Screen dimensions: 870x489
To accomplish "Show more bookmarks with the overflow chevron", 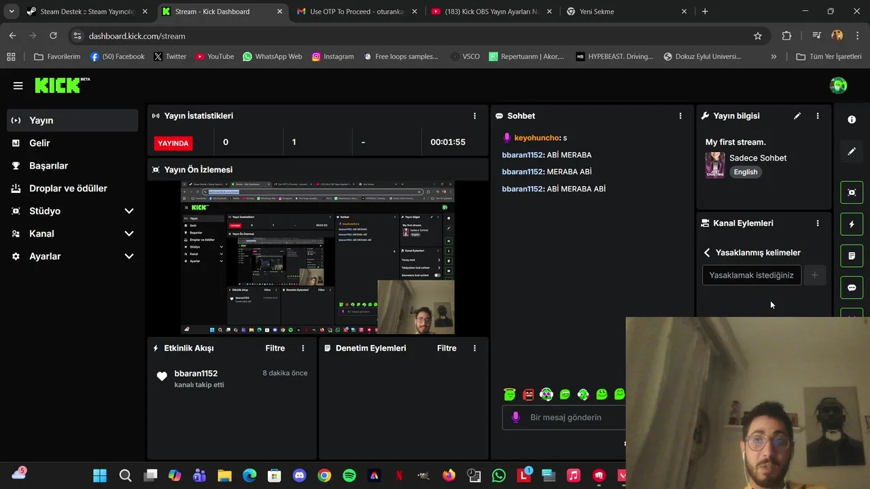I will tap(773, 56).
